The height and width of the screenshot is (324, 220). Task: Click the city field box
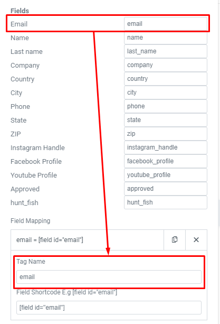[x=166, y=92]
